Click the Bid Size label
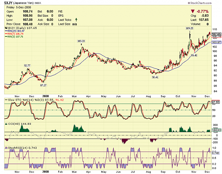The height and width of the screenshot is (174, 222). [43, 16]
